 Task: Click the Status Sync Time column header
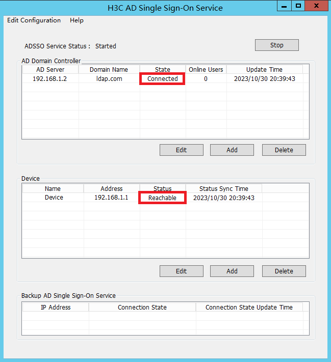(224, 188)
